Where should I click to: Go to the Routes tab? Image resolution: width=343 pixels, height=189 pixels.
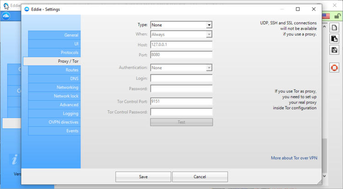point(54,70)
